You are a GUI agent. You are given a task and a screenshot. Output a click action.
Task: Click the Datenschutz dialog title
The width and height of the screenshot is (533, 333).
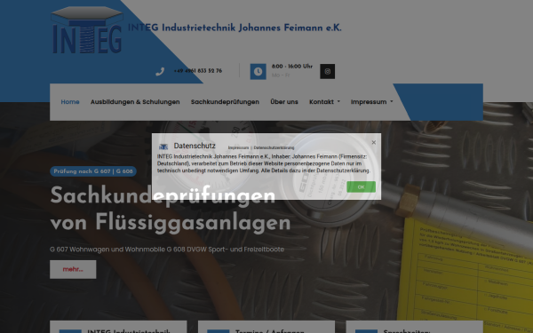click(195, 146)
